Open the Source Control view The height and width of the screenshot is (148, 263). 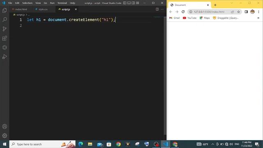(5, 29)
